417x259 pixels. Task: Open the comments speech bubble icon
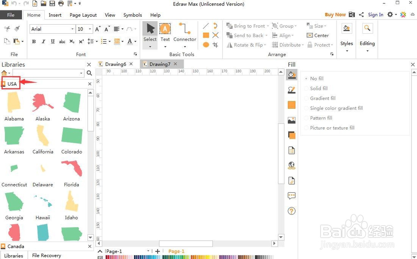(292, 196)
